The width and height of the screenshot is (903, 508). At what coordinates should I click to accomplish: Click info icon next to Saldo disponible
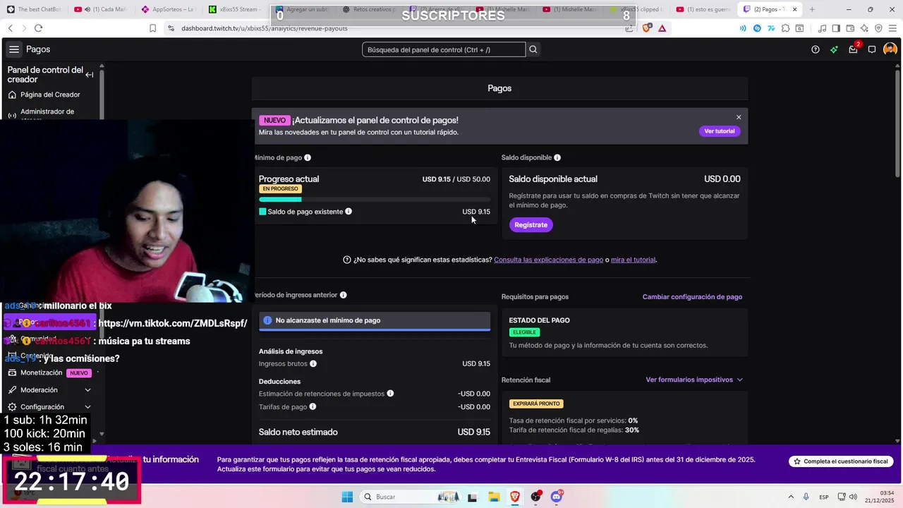click(557, 157)
